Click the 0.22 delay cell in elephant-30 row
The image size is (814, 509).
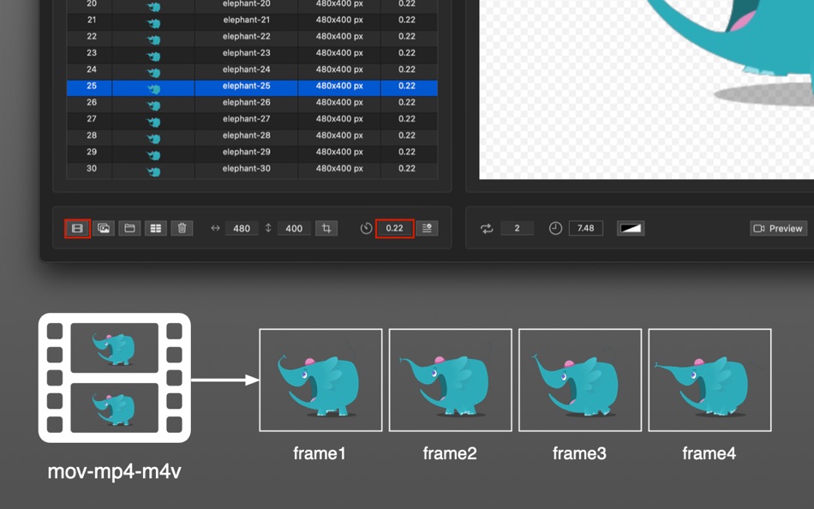(x=407, y=169)
